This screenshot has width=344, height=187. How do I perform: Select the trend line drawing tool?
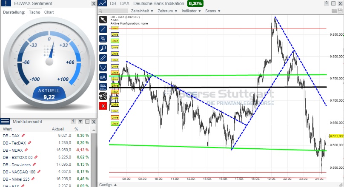(103, 29)
